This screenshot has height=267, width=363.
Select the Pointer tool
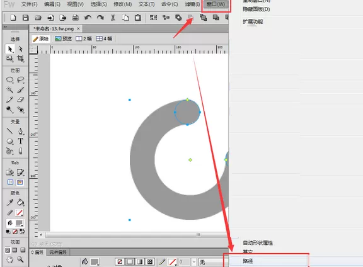[x=9, y=49]
